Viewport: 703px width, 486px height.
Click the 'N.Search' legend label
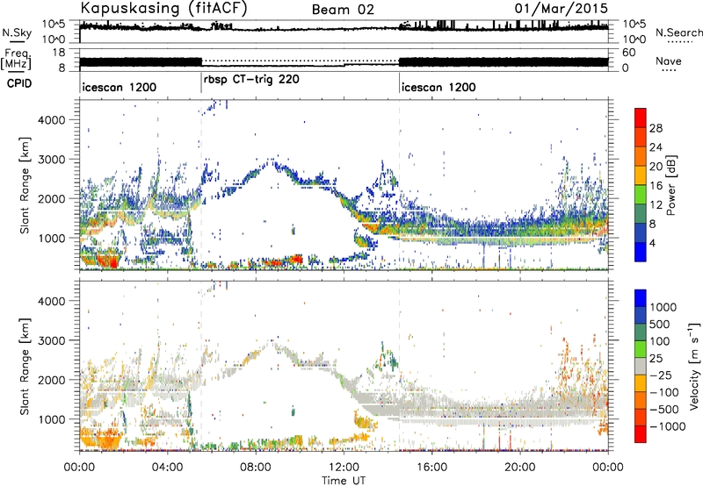(x=678, y=32)
